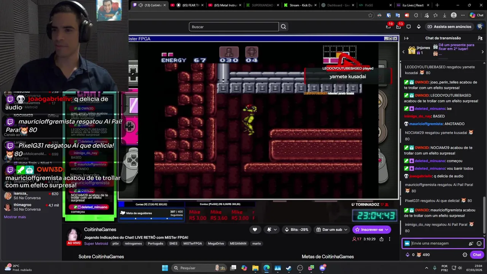Open Copilot Chat in browser toolbar
This screenshot has height=274, width=487.
[x=476, y=15]
